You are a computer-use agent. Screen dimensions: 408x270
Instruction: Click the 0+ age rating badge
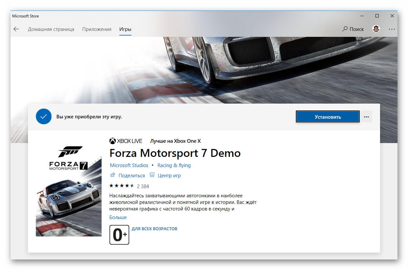(119, 234)
